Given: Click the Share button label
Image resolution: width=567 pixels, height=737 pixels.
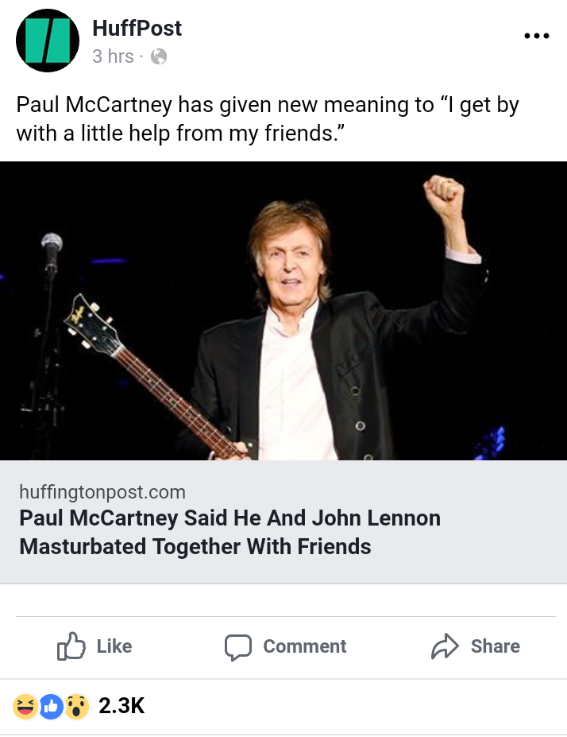Looking at the screenshot, I should point(496,646).
